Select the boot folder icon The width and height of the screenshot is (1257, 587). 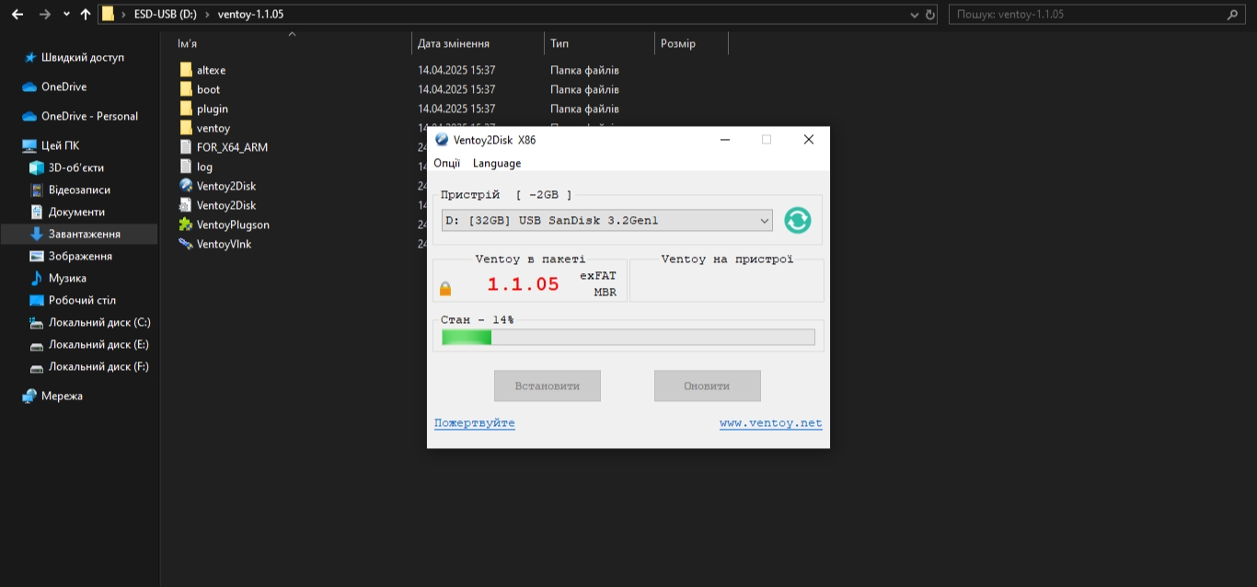[186, 89]
